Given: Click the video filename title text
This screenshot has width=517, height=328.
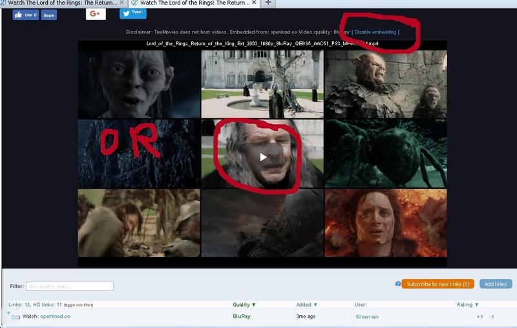Looking at the screenshot, I should [x=262, y=43].
